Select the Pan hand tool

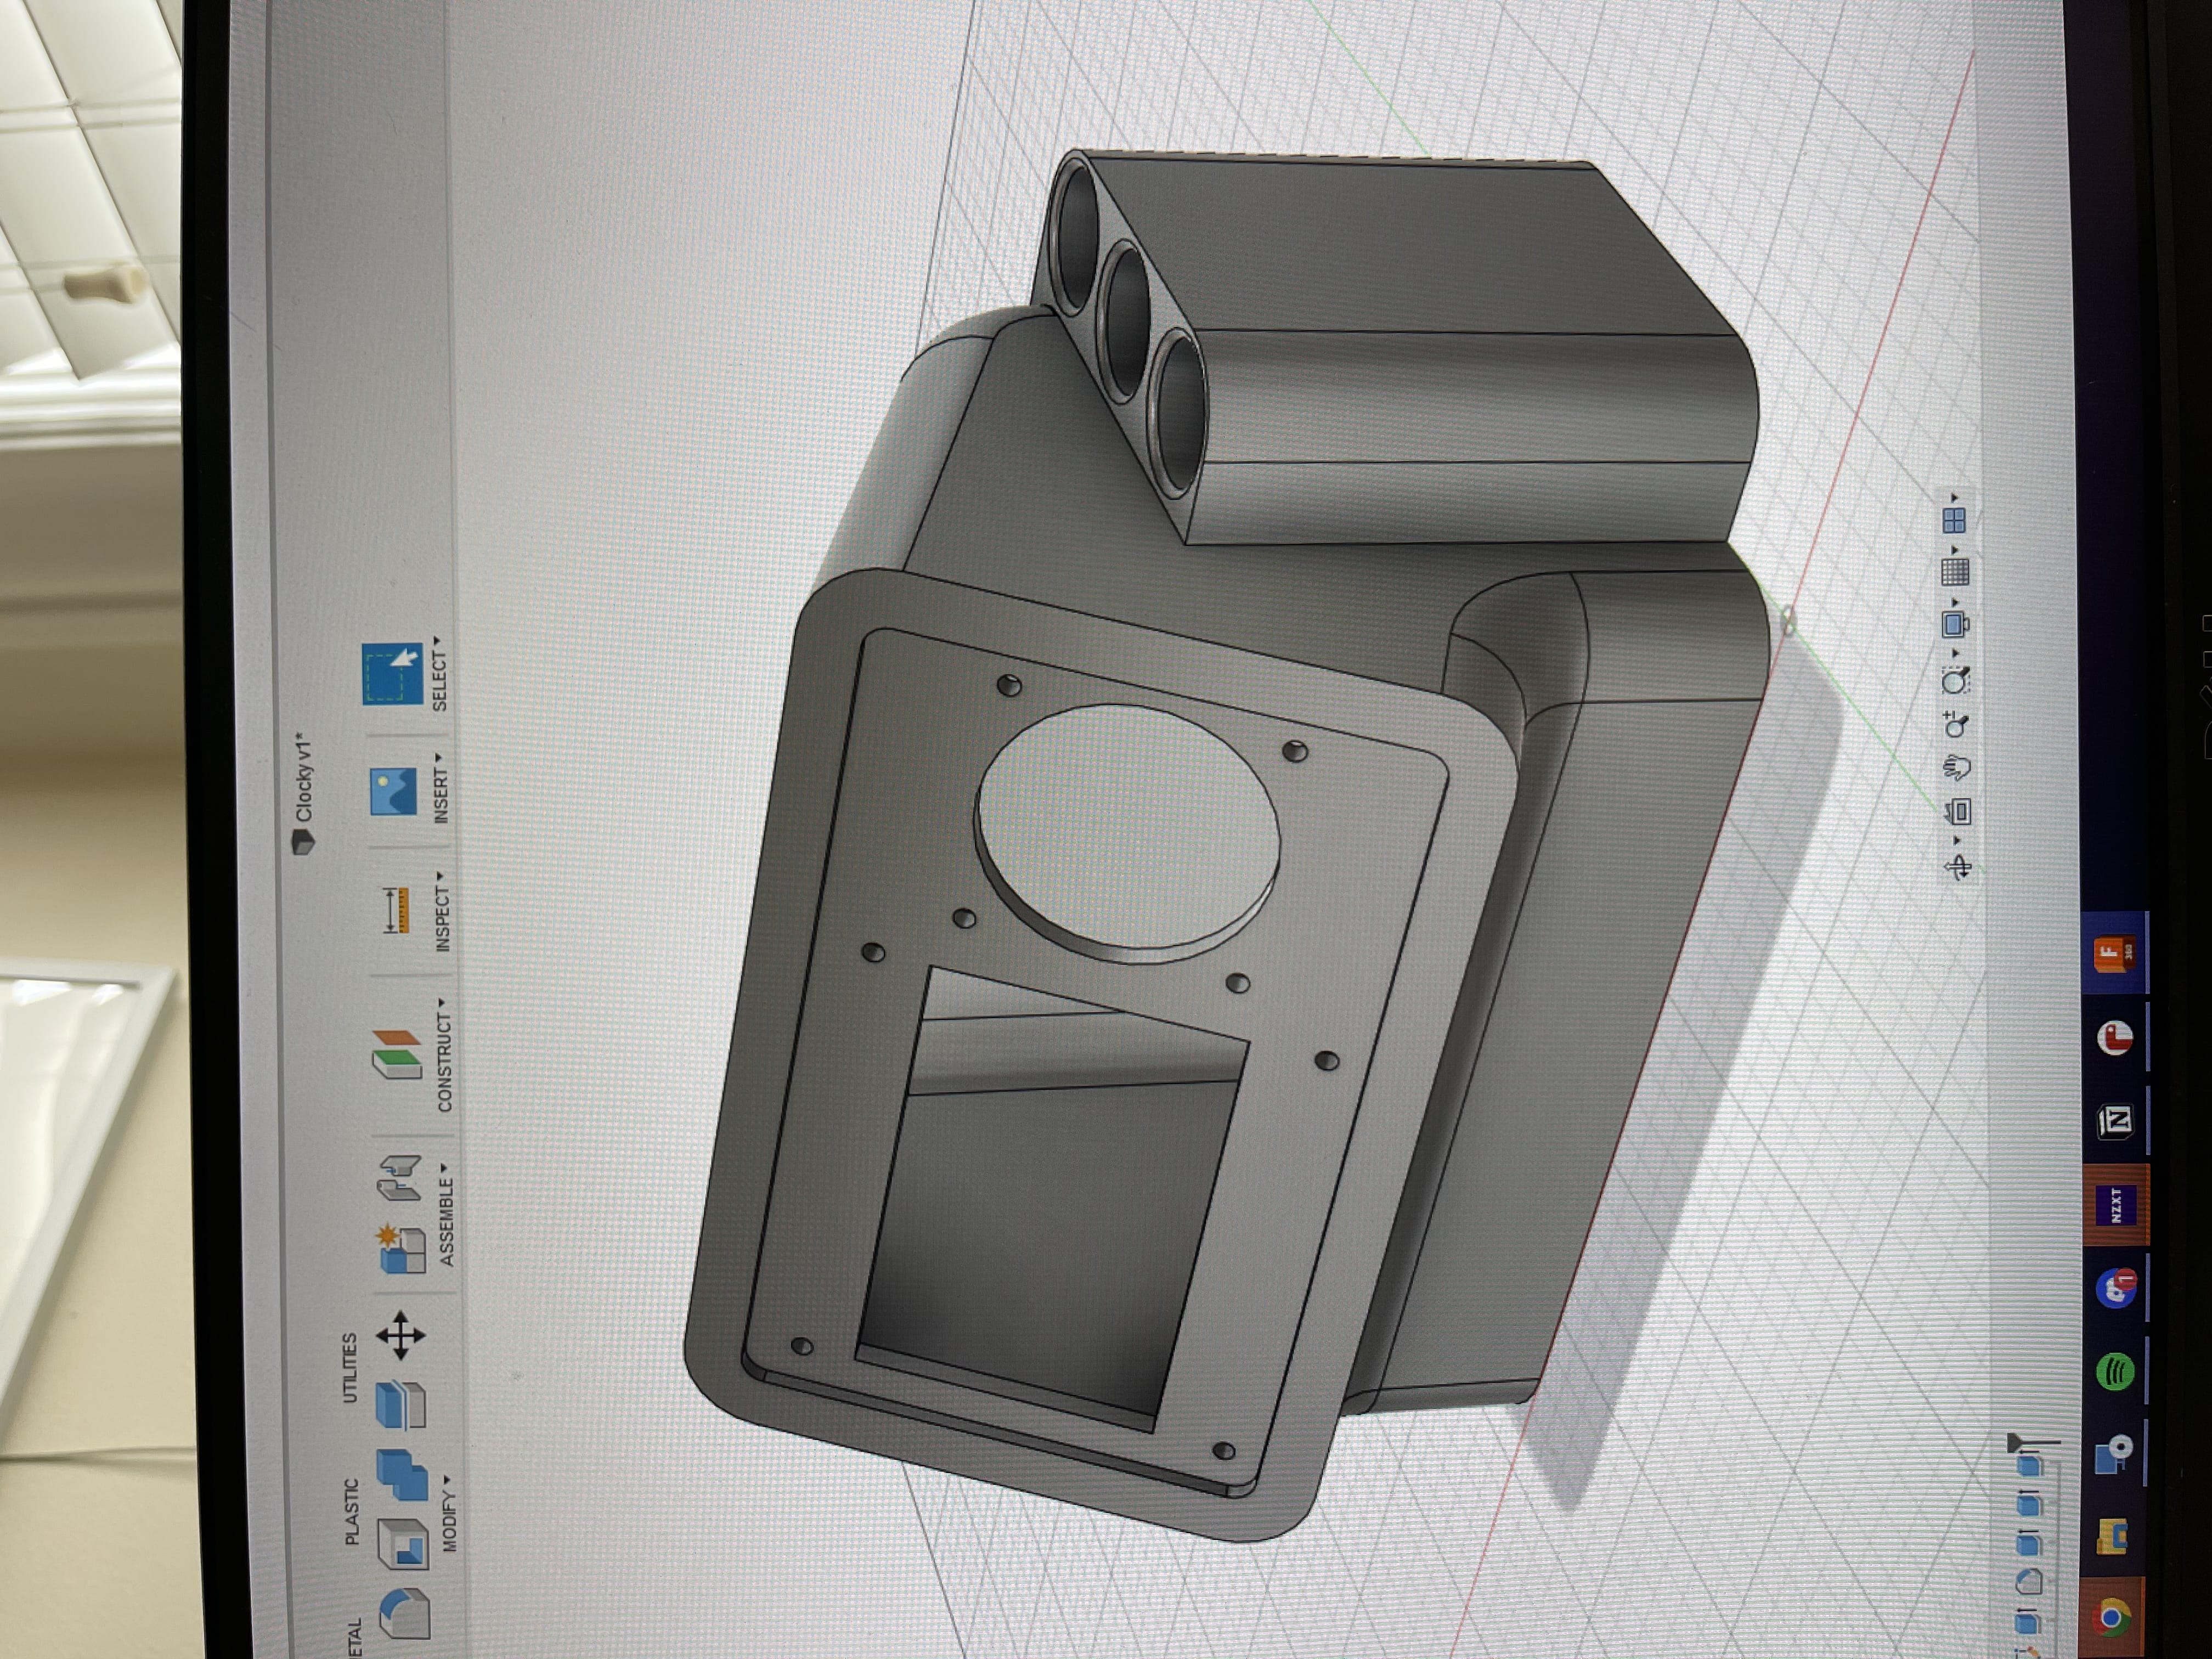coord(1957,768)
